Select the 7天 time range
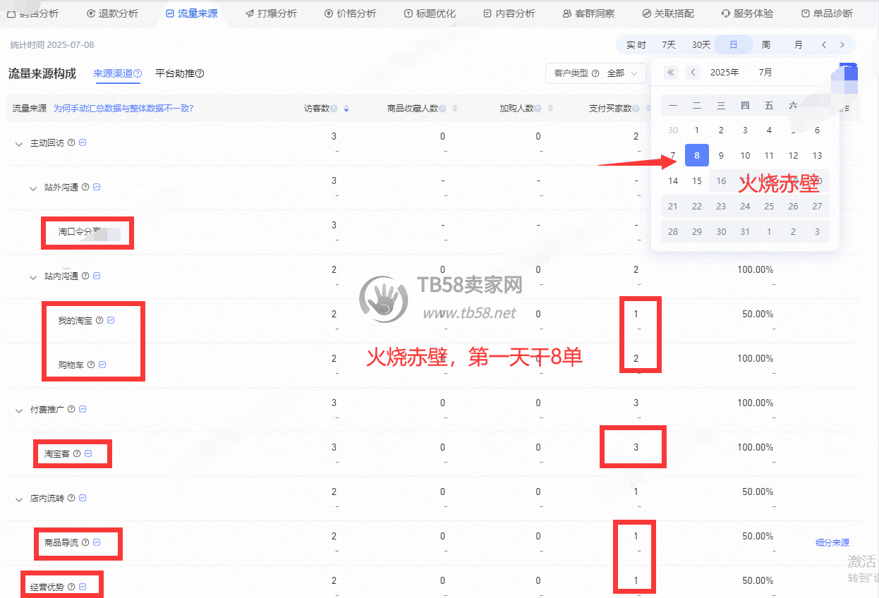 pyautogui.click(x=668, y=44)
